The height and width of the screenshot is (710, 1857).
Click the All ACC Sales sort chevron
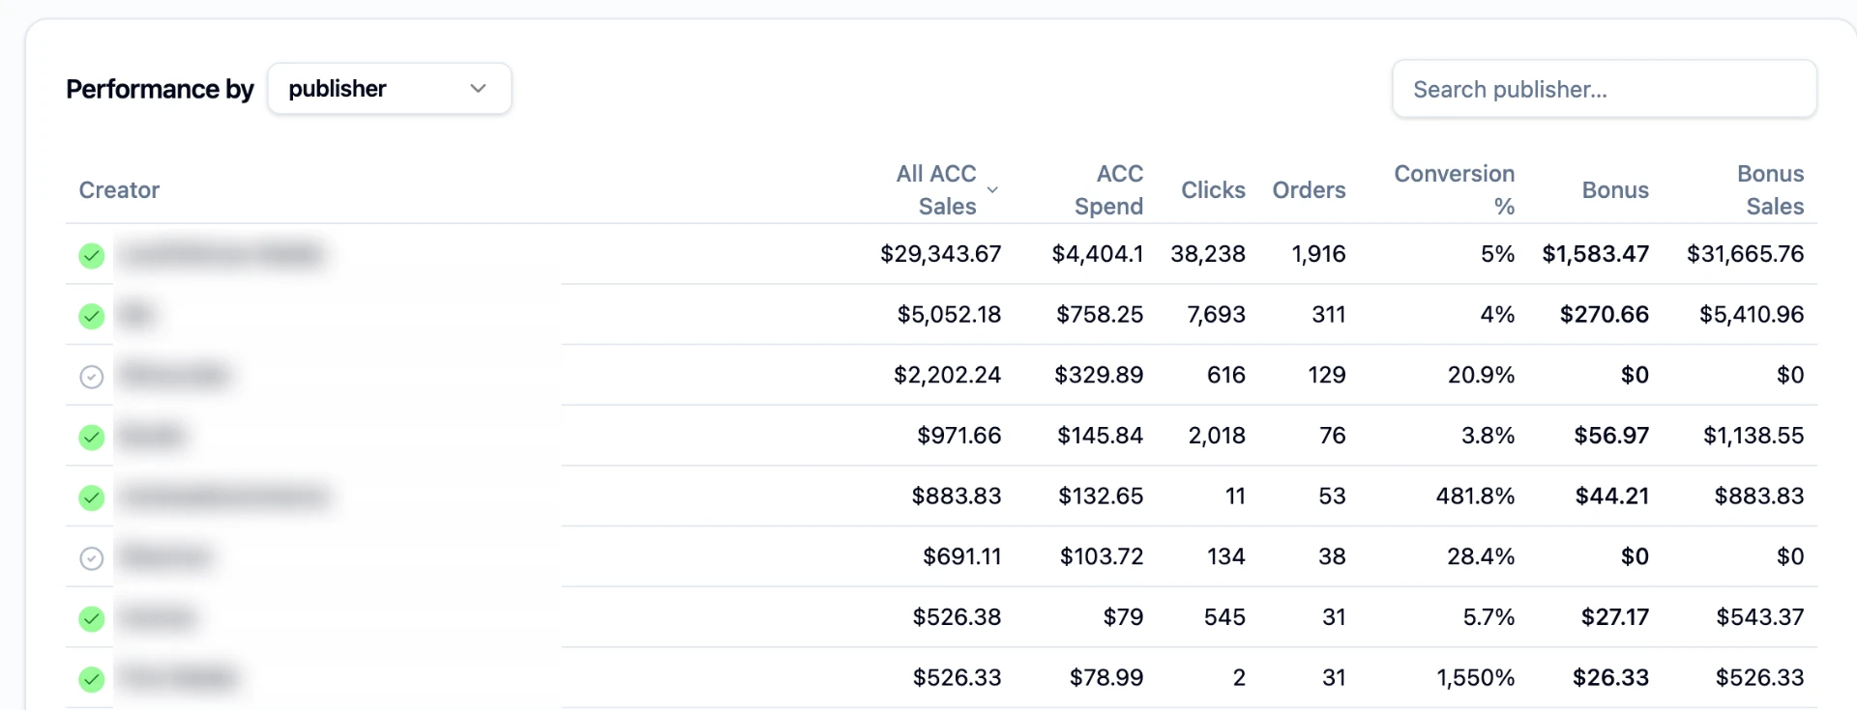tap(992, 190)
